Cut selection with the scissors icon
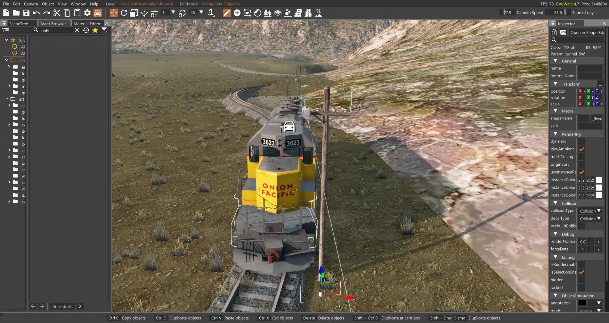The height and width of the screenshot is (323, 609). [x=57, y=13]
